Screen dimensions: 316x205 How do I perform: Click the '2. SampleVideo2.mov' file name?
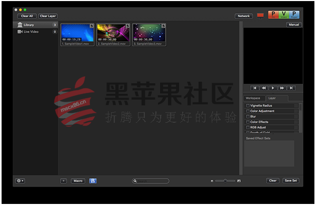click(112, 44)
